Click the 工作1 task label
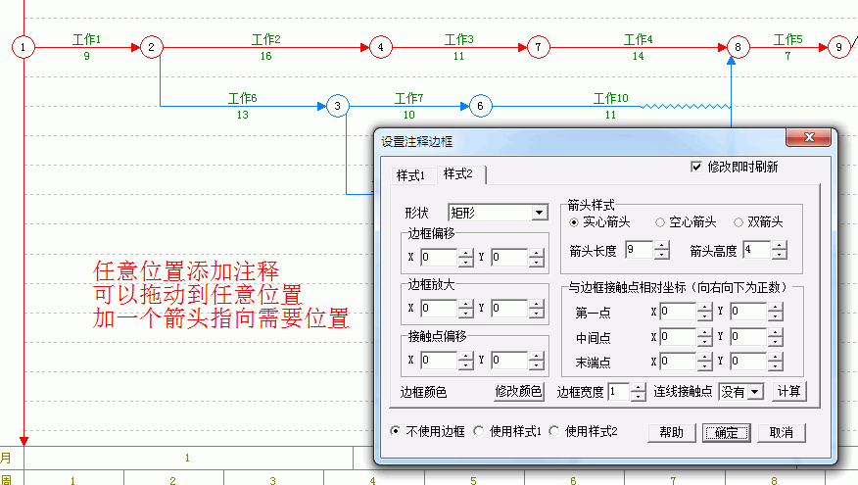This screenshot has height=485, width=858. point(86,39)
